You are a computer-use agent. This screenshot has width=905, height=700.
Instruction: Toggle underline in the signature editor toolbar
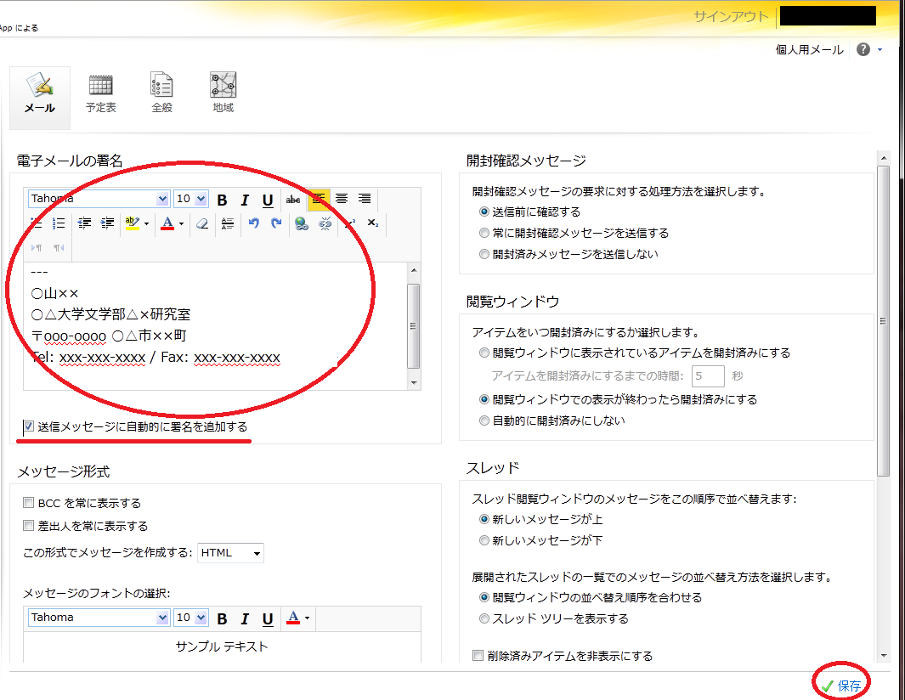pyautogui.click(x=267, y=200)
